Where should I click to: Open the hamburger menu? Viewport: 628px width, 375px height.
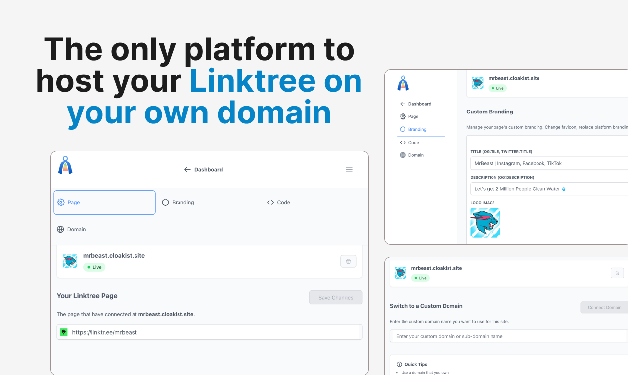[349, 169]
